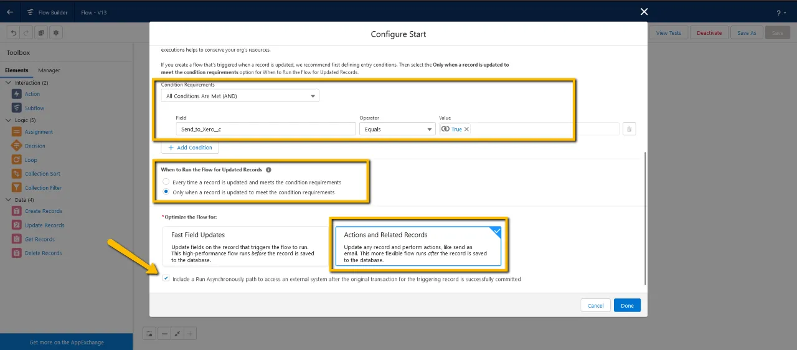797x350 pixels.
Task: Click the Get Records element icon
Action: (x=16, y=239)
